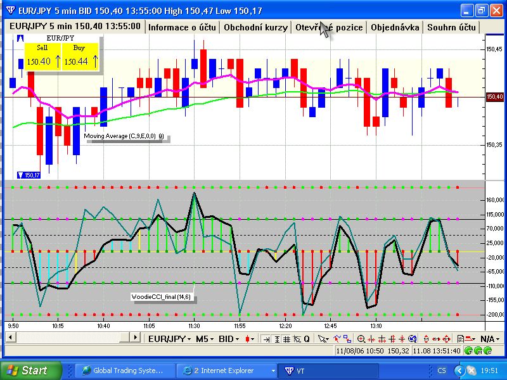Click the magnifier zoom-in icon
The width and height of the screenshot is (507, 380).
click(x=361, y=339)
